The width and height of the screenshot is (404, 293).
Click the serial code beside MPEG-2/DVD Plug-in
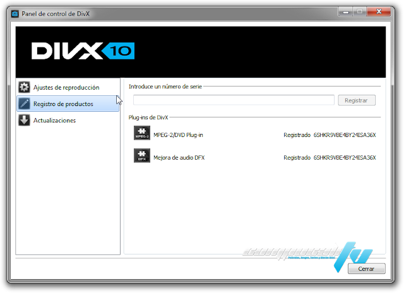pyautogui.click(x=345, y=135)
